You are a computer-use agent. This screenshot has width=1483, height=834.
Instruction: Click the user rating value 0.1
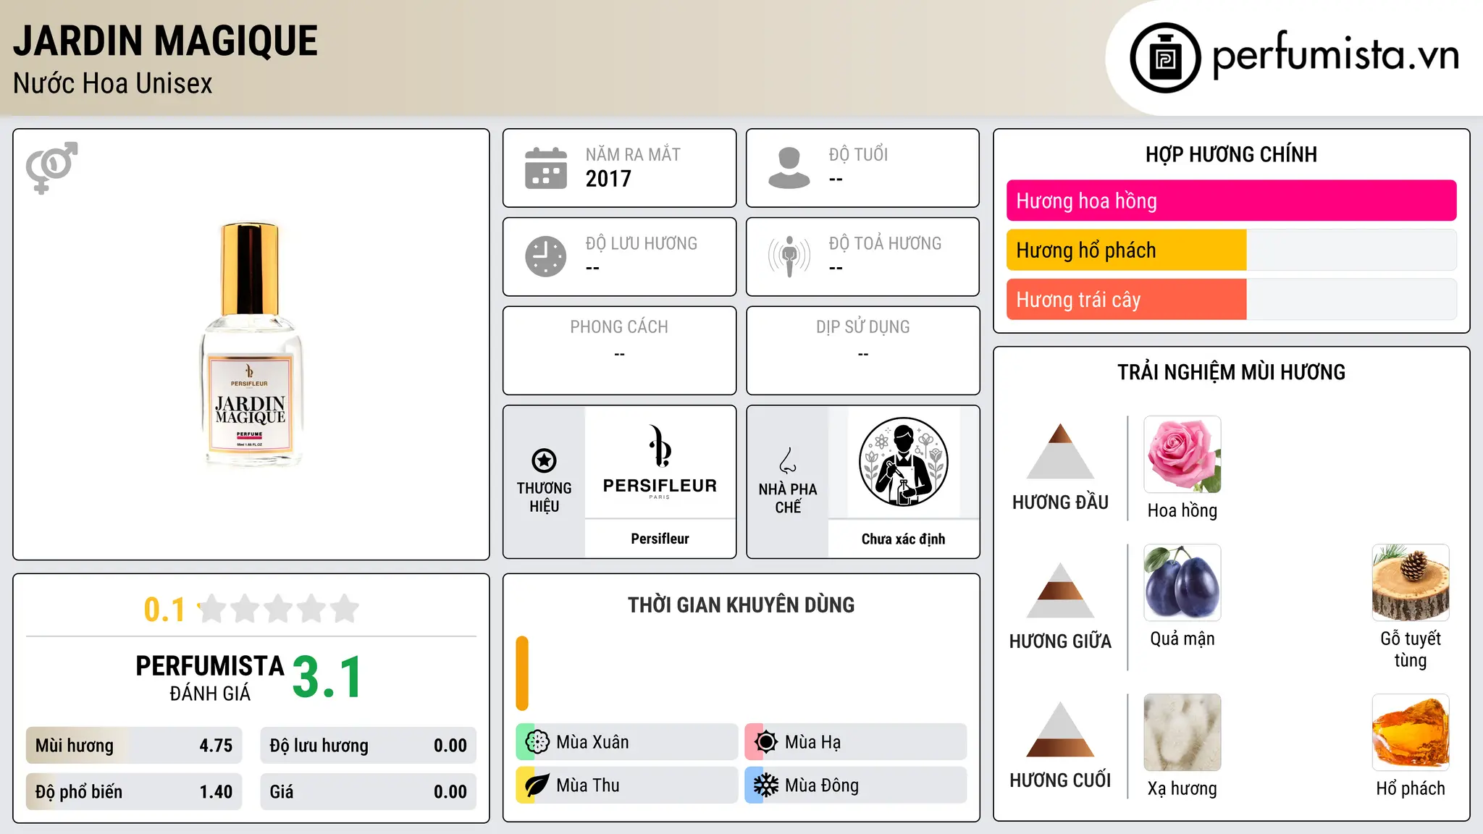point(164,610)
